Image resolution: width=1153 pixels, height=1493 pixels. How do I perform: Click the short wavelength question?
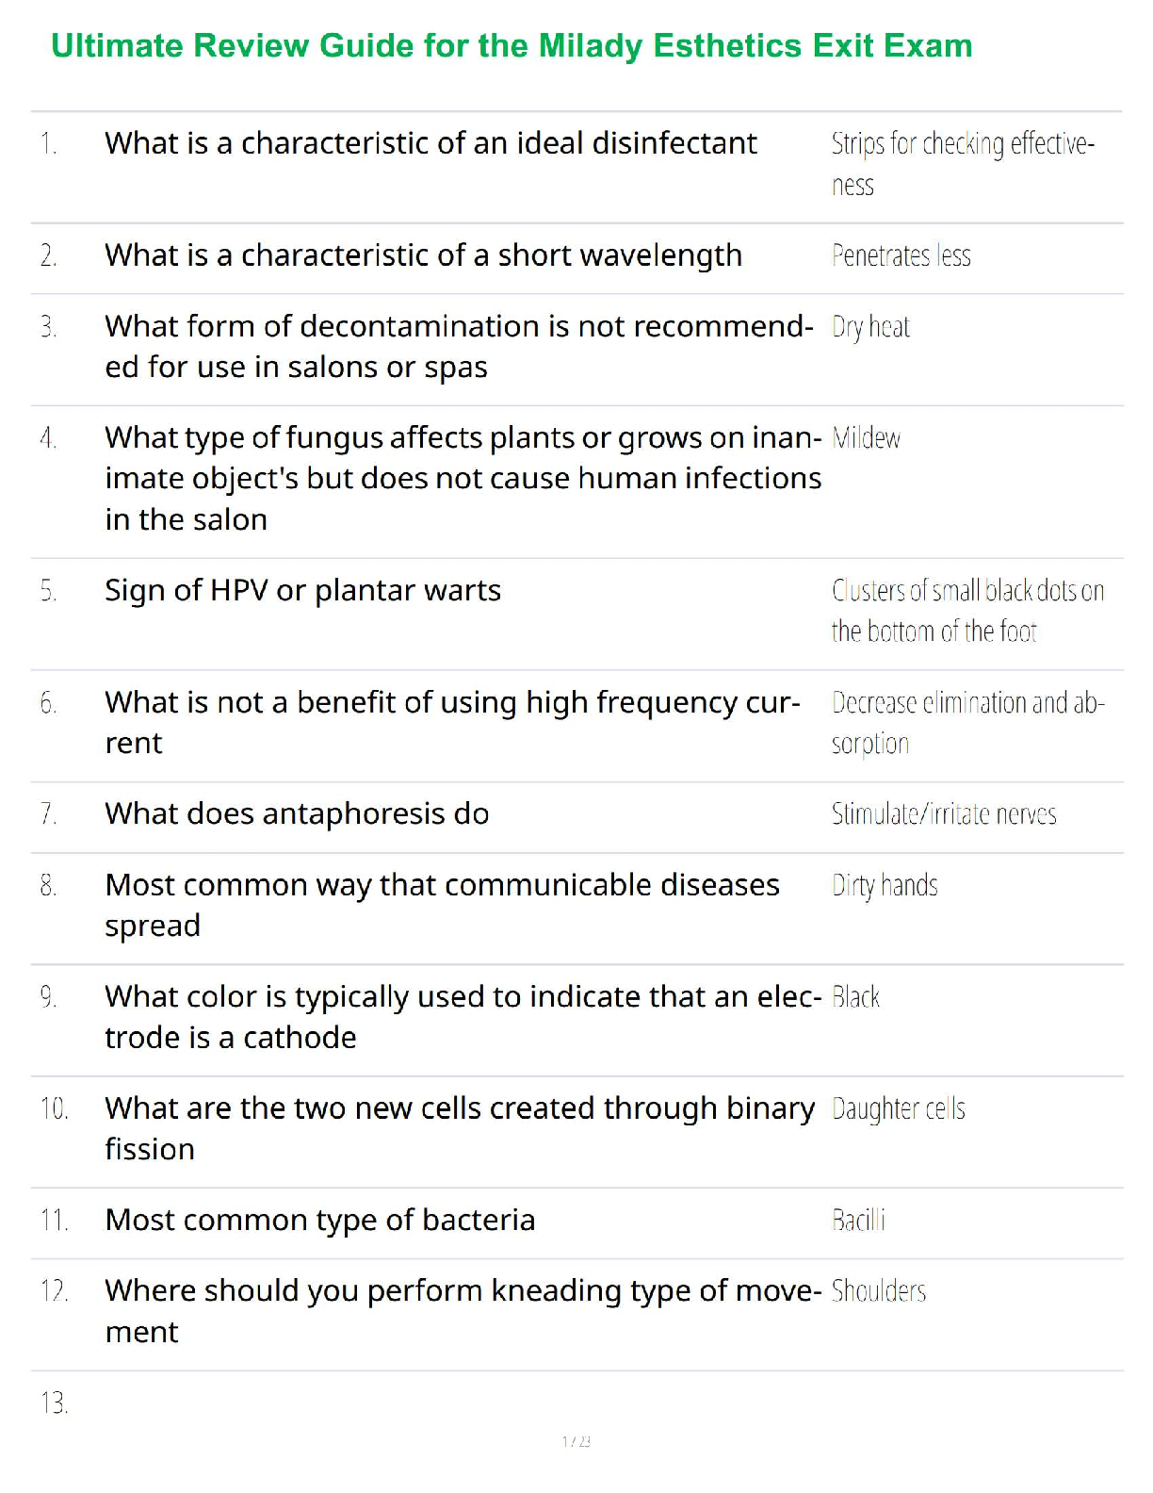(423, 255)
